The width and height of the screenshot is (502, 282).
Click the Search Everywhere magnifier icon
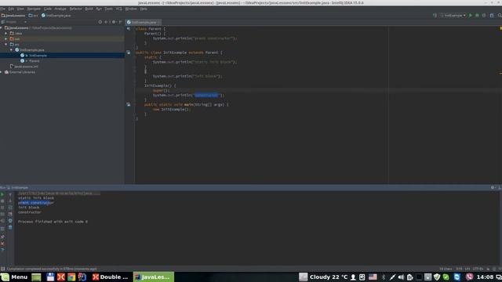(500, 16)
